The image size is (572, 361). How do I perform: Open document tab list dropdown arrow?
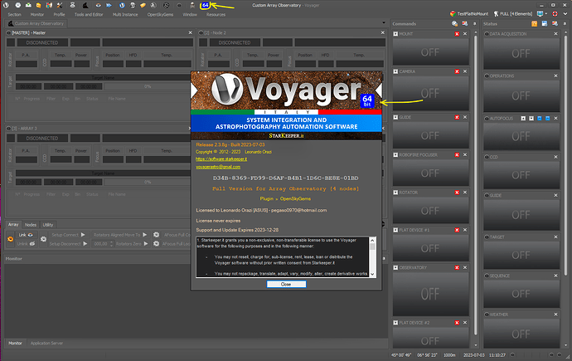click(383, 23)
